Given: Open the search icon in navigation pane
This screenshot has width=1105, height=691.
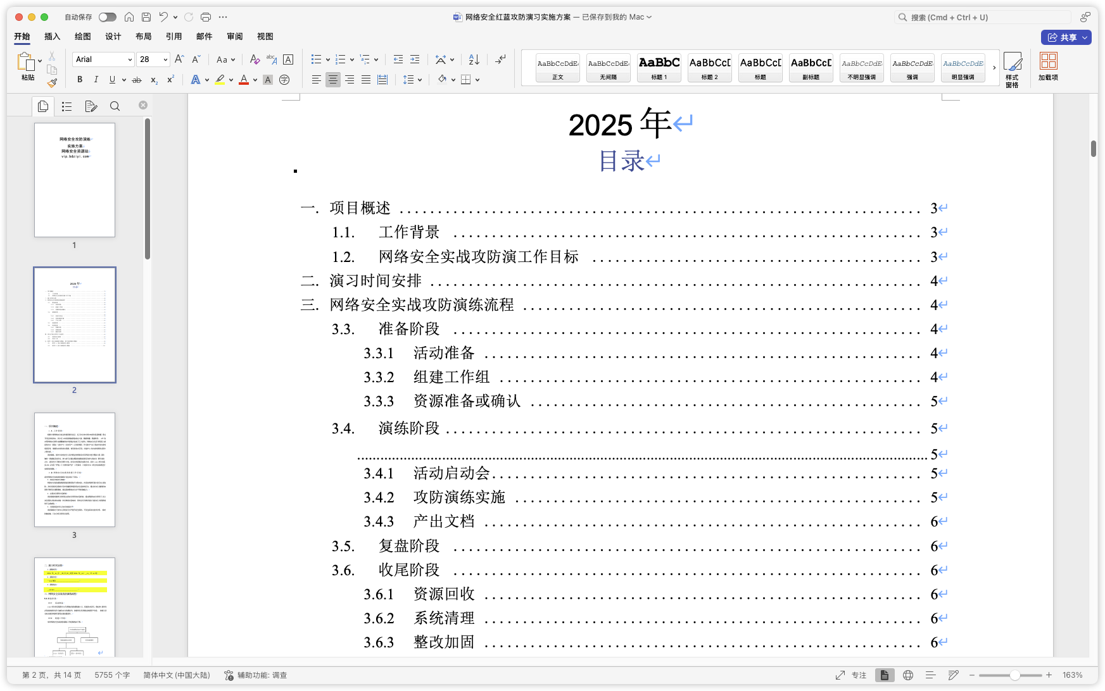Looking at the screenshot, I should tap(115, 106).
